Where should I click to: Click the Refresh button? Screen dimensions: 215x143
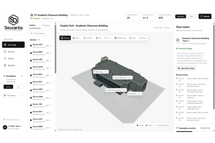click(205, 17)
